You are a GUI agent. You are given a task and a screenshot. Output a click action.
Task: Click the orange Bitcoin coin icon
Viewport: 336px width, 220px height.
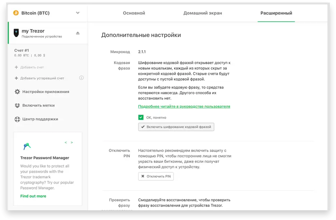pos(16,13)
